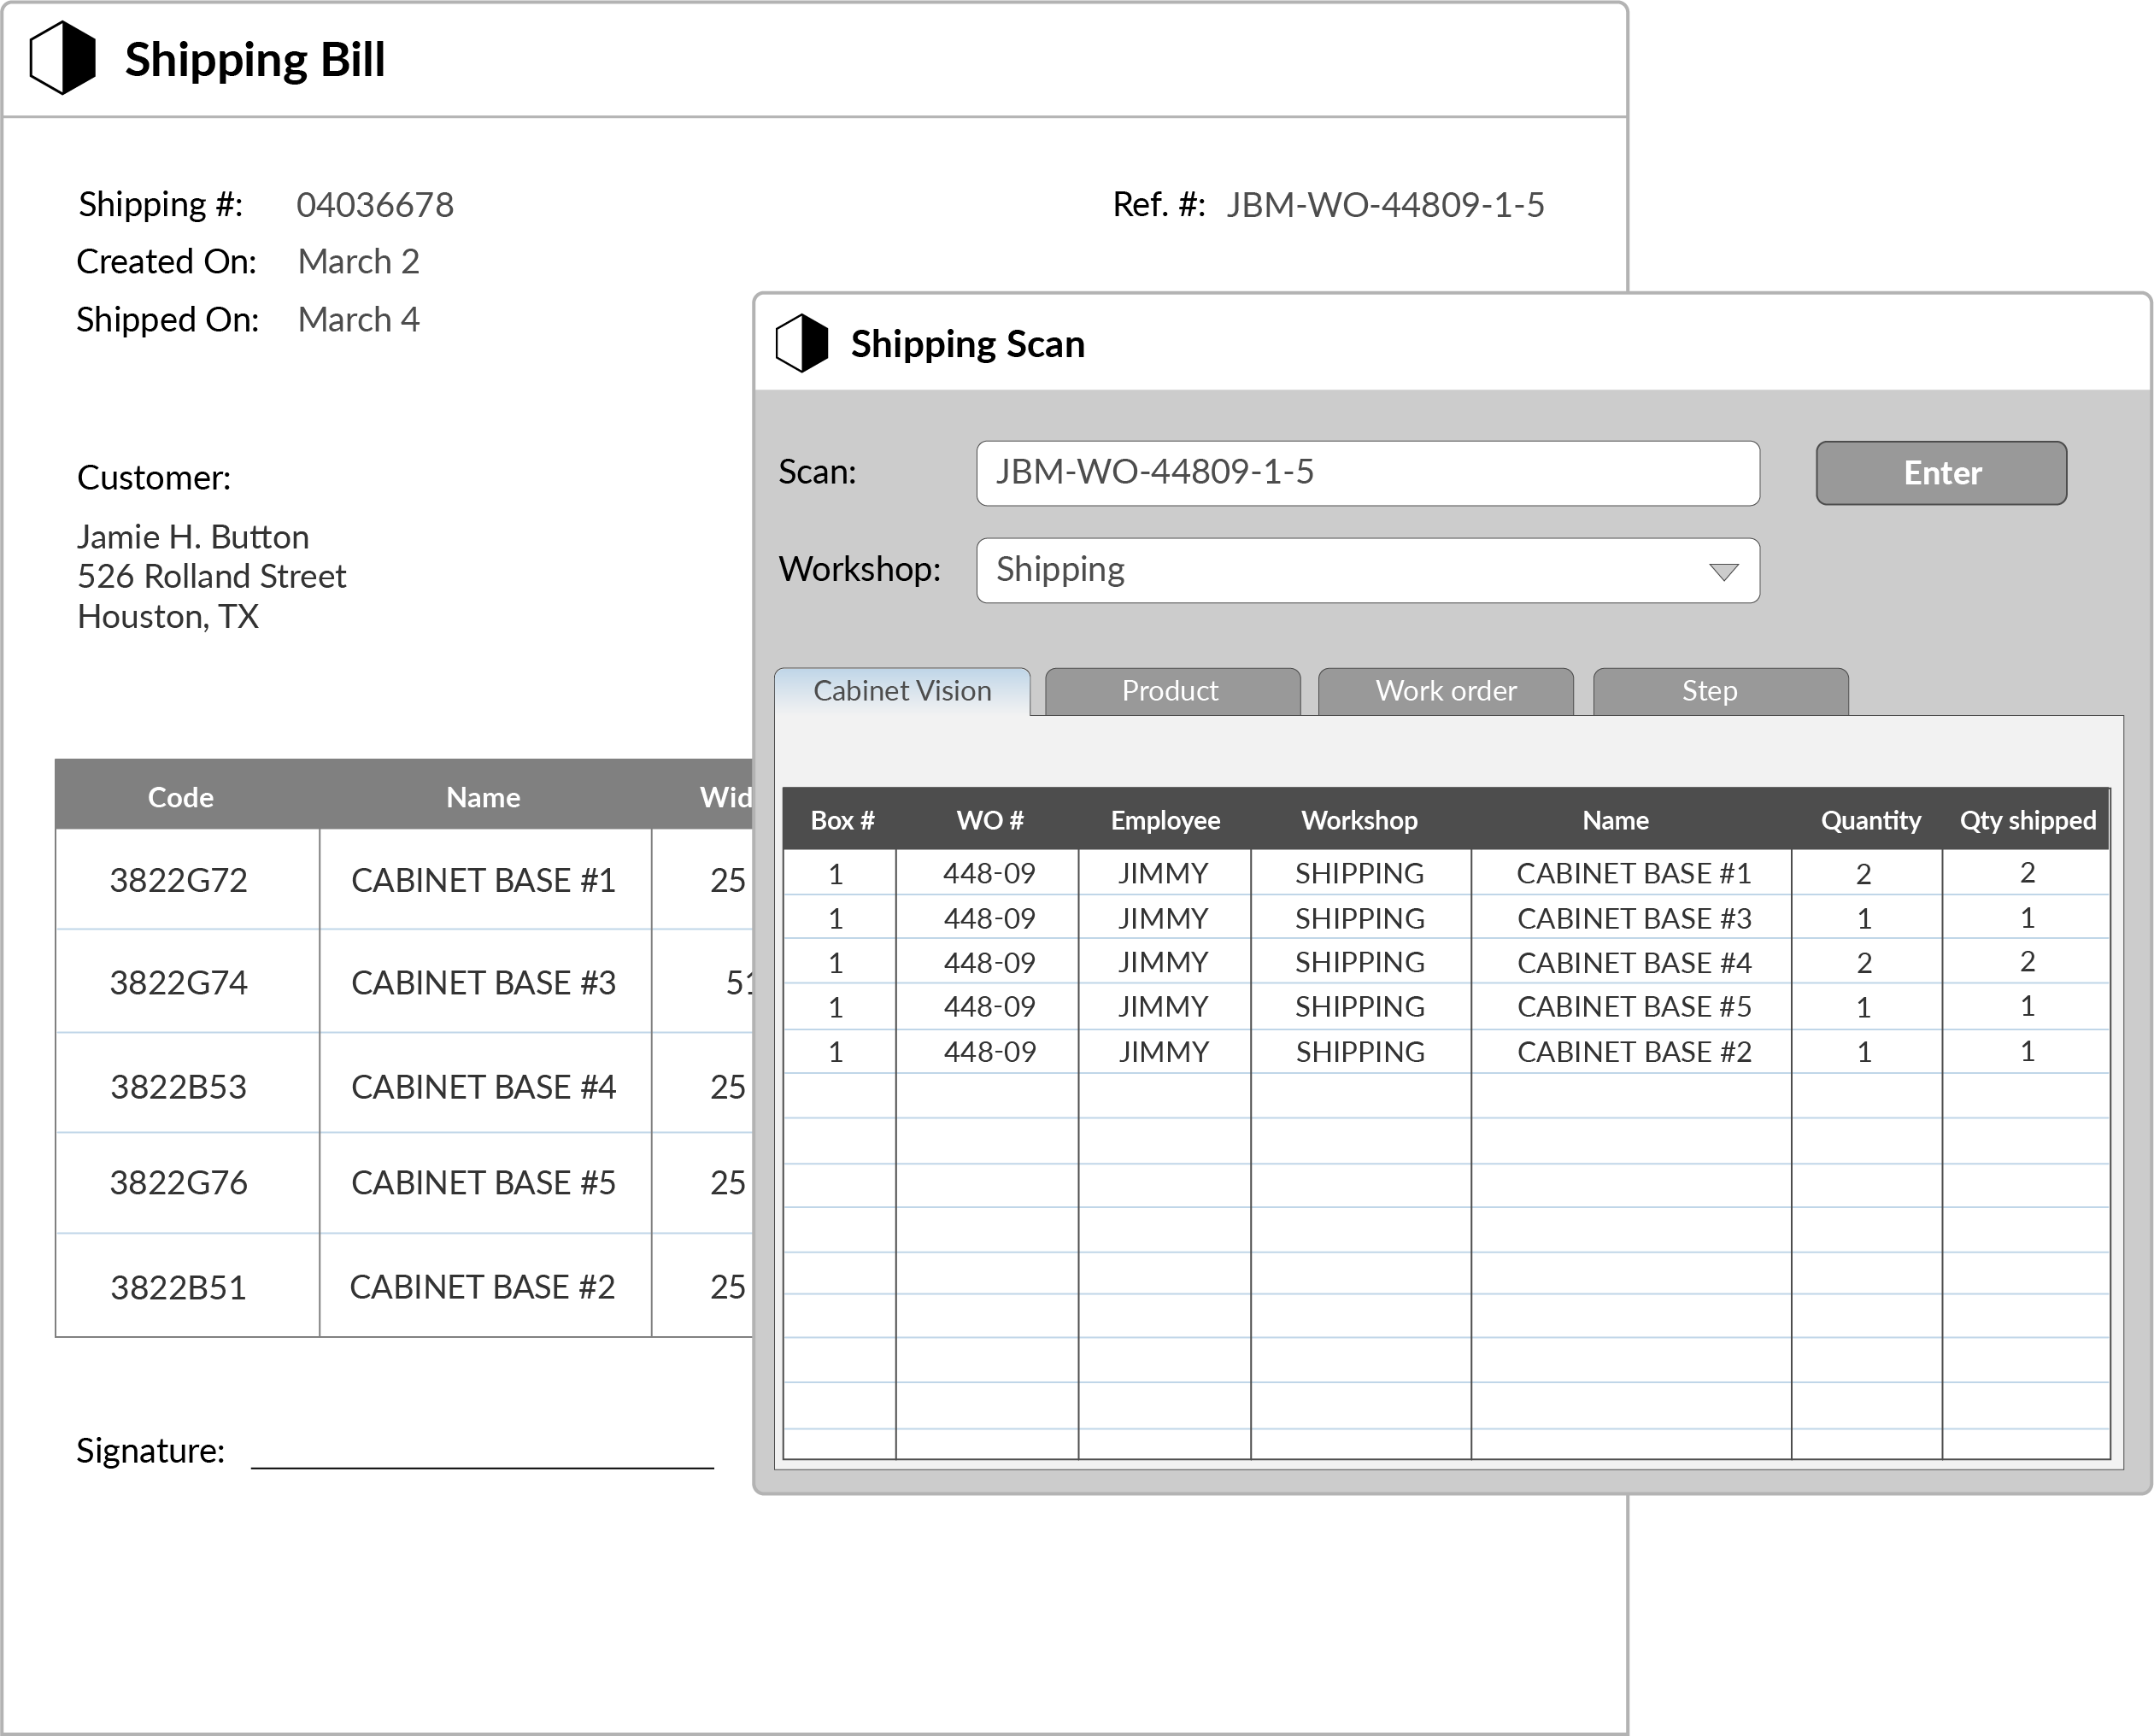Click code 3822G76 in Shipping Bill
The image size is (2154, 1736).
pos(178,1183)
